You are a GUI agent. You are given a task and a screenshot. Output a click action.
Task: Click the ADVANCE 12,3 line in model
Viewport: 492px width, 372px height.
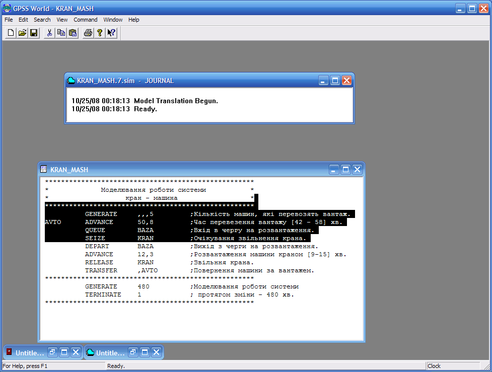(x=216, y=254)
